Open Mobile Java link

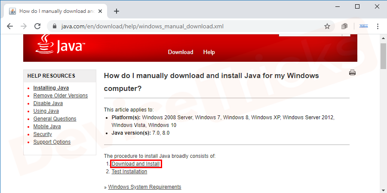[x=47, y=127]
